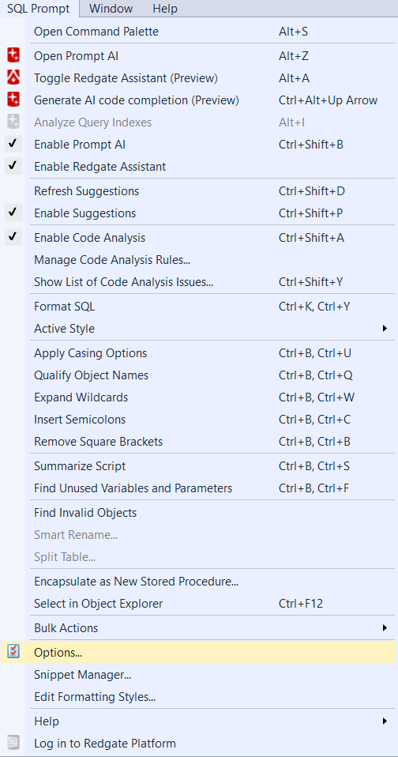
Task: Click the Ctrl+Alt+Up Arrow shortcut text
Action: tap(328, 100)
